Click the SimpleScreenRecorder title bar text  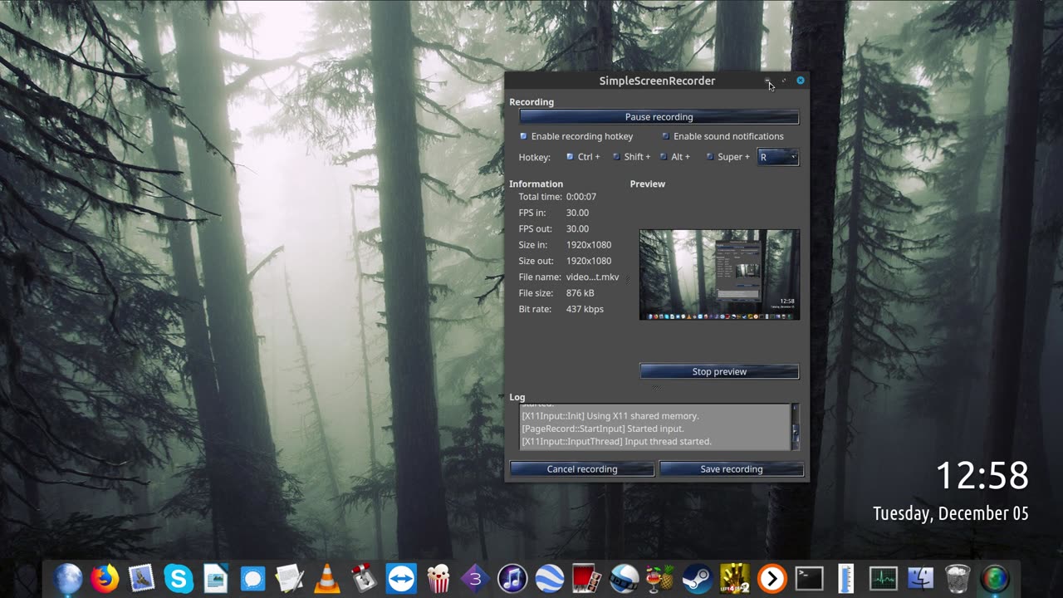coord(657,81)
